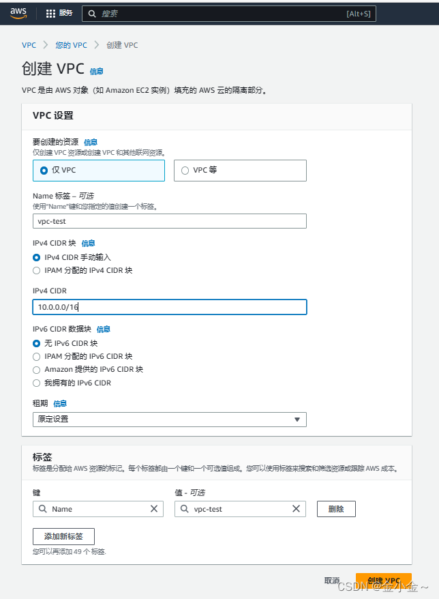The image size is (439, 599).
Task: Choose IPAM 分配的 IPv4 CIDR 块 option
Action: tap(36, 270)
